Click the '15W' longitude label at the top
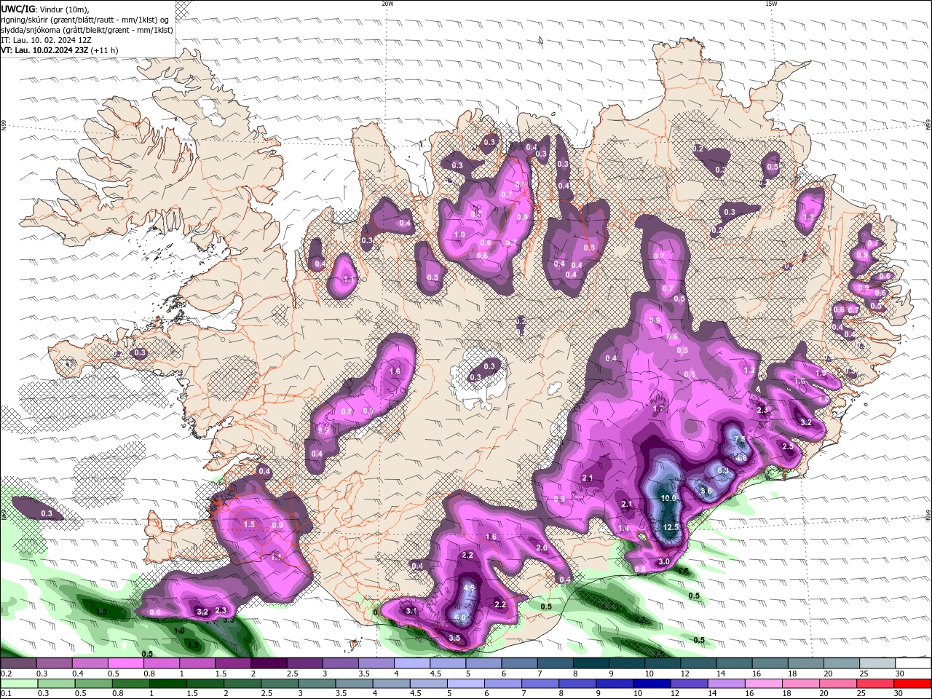The image size is (932, 699). (771, 4)
